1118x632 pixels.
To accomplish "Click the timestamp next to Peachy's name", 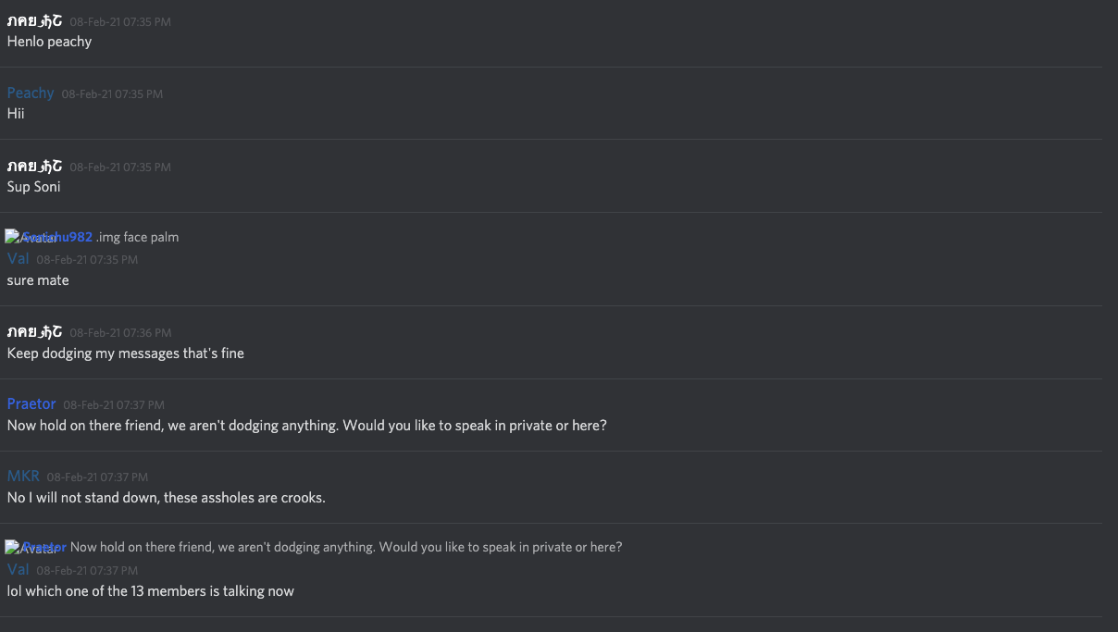I will pos(112,94).
